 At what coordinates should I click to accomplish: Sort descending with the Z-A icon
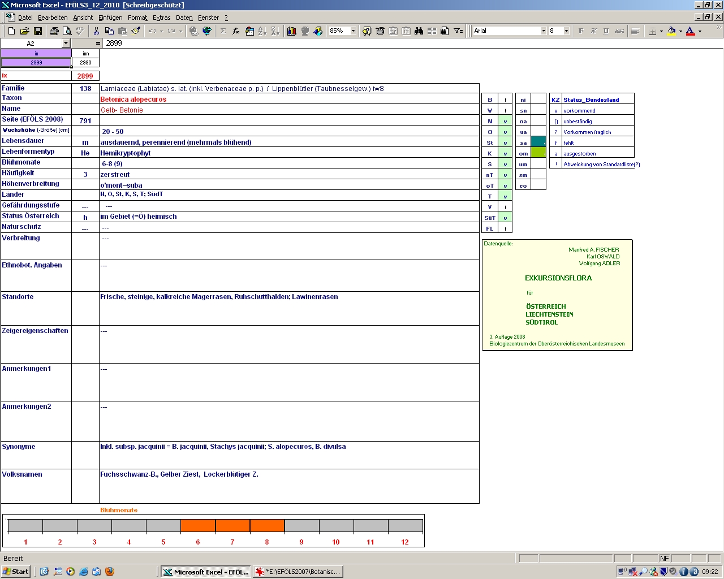275,31
